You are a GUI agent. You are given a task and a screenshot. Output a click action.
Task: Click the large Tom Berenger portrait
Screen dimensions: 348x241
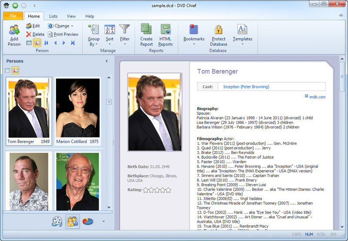pyautogui.click(x=155, y=112)
